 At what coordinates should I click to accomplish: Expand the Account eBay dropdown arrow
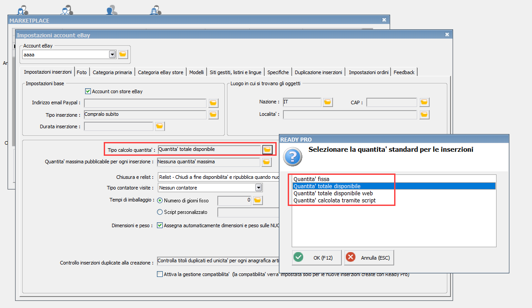(112, 55)
